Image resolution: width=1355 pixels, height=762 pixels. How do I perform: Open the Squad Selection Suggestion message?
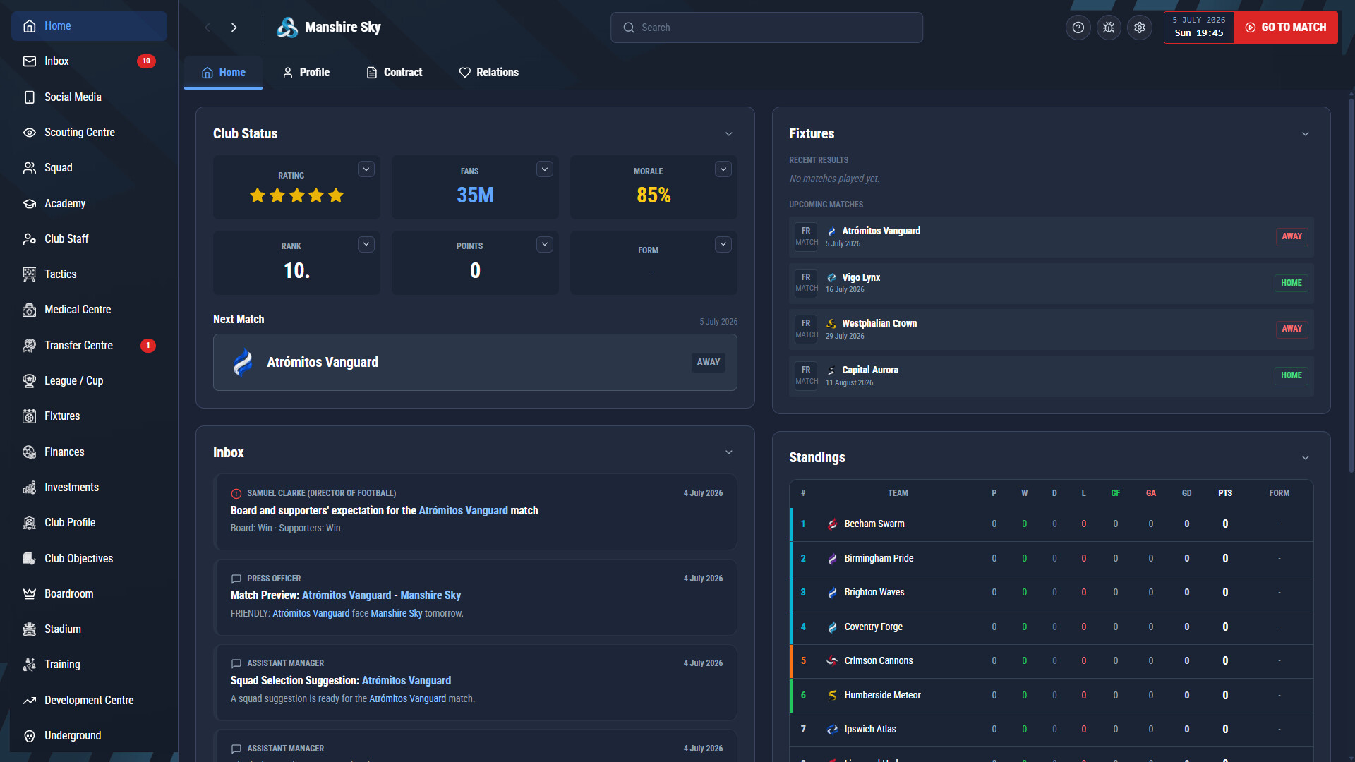475,682
